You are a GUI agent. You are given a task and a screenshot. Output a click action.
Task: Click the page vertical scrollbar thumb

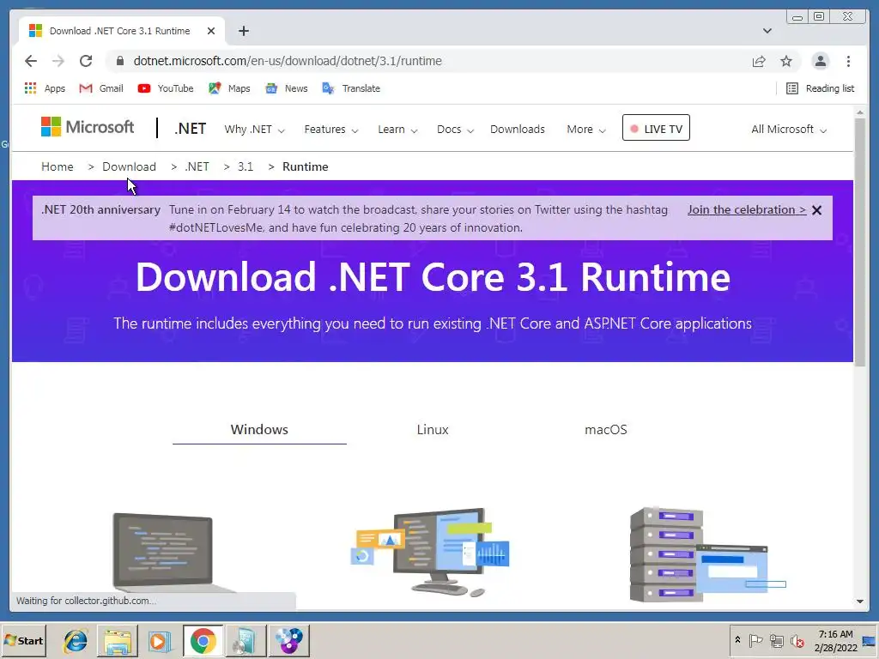click(860, 242)
